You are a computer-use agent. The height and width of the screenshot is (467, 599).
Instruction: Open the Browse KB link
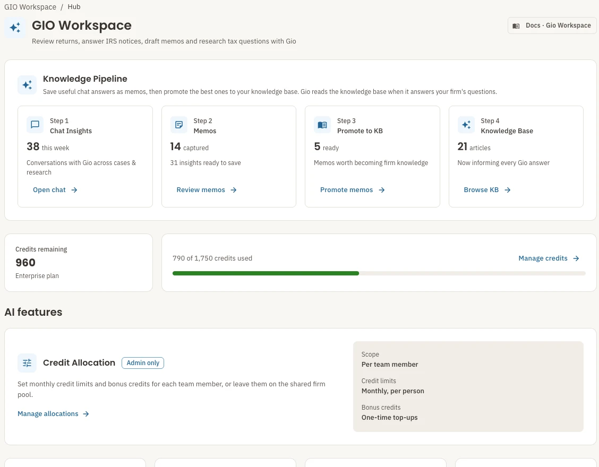click(x=487, y=190)
